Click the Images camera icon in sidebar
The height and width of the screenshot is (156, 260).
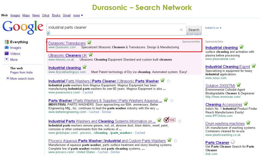6,48
